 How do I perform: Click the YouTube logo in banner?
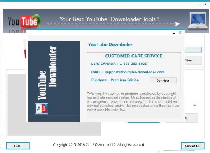tap(24, 21)
